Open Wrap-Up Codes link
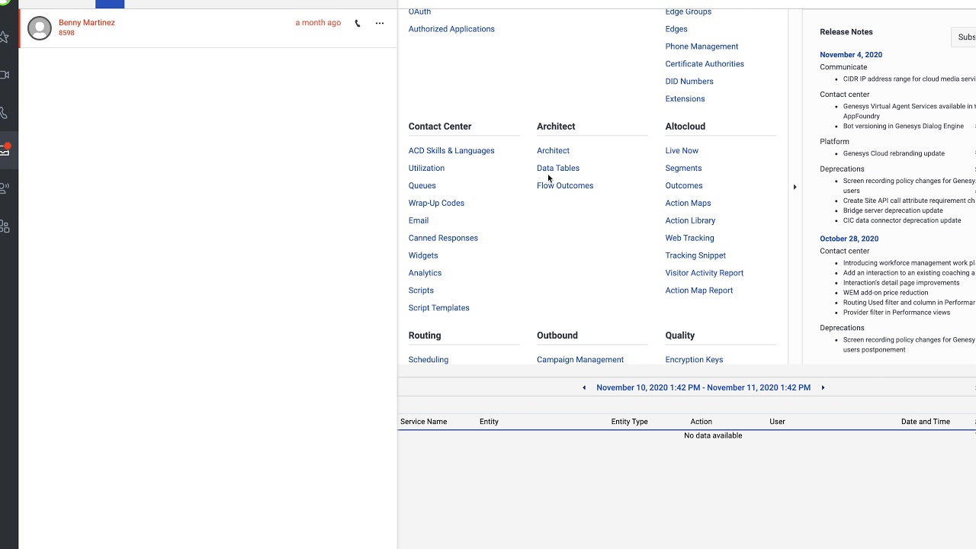Screen dimensions: 976x549 pyautogui.click(x=436, y=204)
